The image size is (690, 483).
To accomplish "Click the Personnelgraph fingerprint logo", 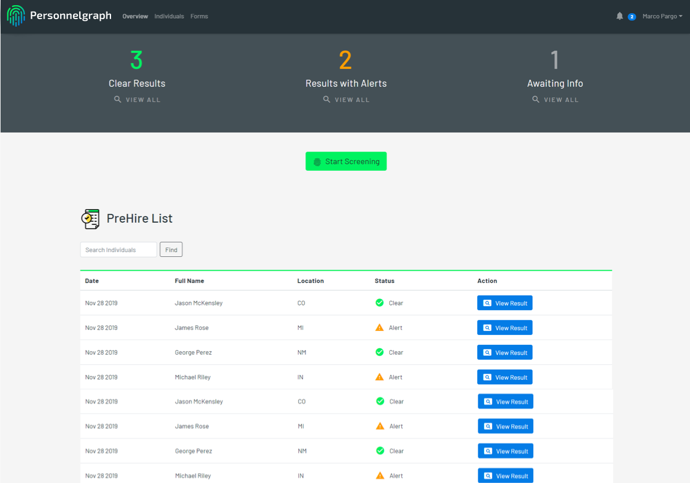I will point(16,16).
